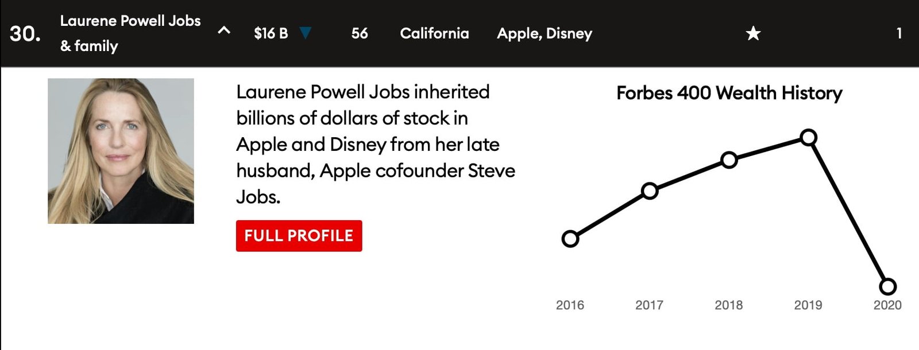Click the Apple, Disney source cell
The height and width of the screenshot is (350, 919).
click(544, 33)
